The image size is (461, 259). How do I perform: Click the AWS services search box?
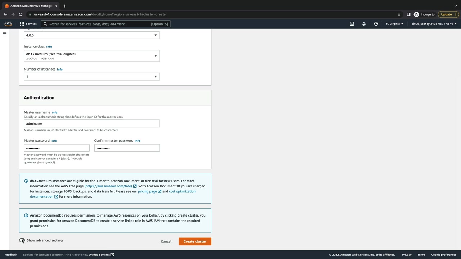(x=105, y=24)
